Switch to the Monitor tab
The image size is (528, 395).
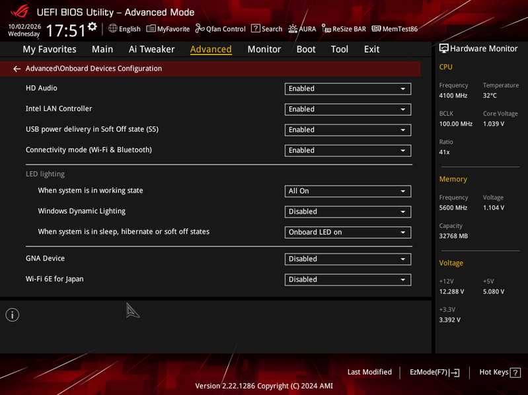(264, 49)
